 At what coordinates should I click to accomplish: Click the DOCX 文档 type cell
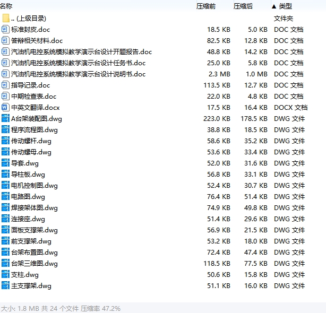tap(290, 108)
